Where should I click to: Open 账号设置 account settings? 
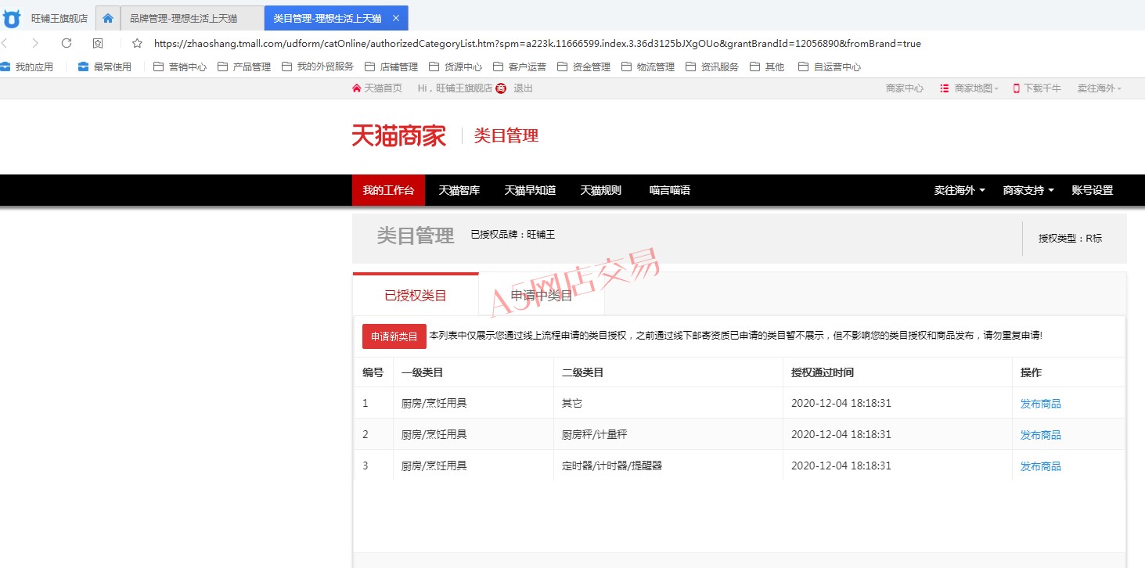point(1093,190)
